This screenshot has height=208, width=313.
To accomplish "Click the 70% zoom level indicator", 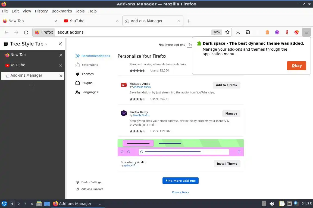I will pos(217,32).
